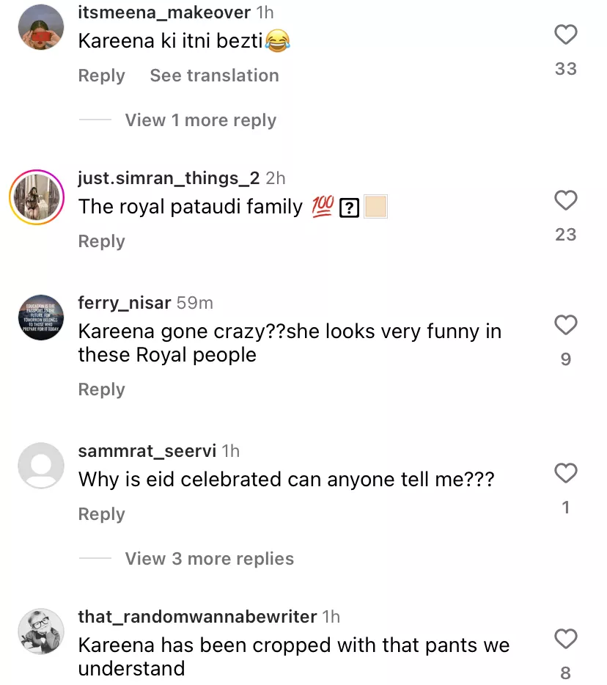The height and width of the screenshot is (685, 607).
Task: Reply to ferry_nisar's comment
Action: point(101,389)
